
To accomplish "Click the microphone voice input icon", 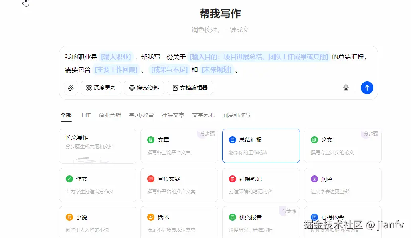I will pos(346,88).
